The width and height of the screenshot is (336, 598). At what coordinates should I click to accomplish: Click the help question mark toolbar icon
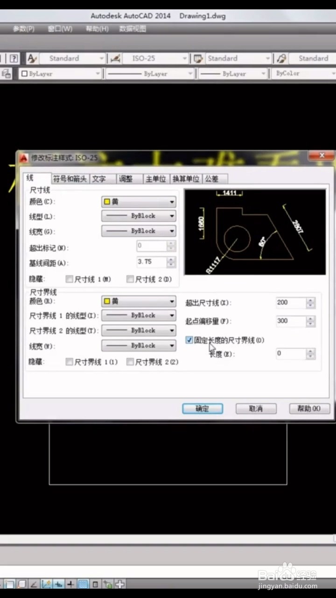[14, 58]
